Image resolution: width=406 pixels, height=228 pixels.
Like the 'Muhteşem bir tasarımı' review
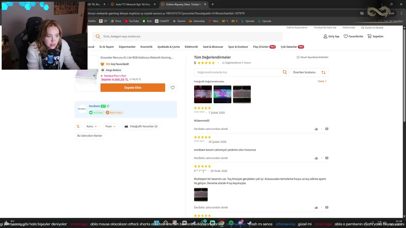pos(316,207)
